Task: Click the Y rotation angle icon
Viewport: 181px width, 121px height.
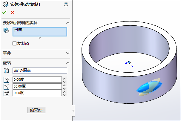Action: point(6,87)
